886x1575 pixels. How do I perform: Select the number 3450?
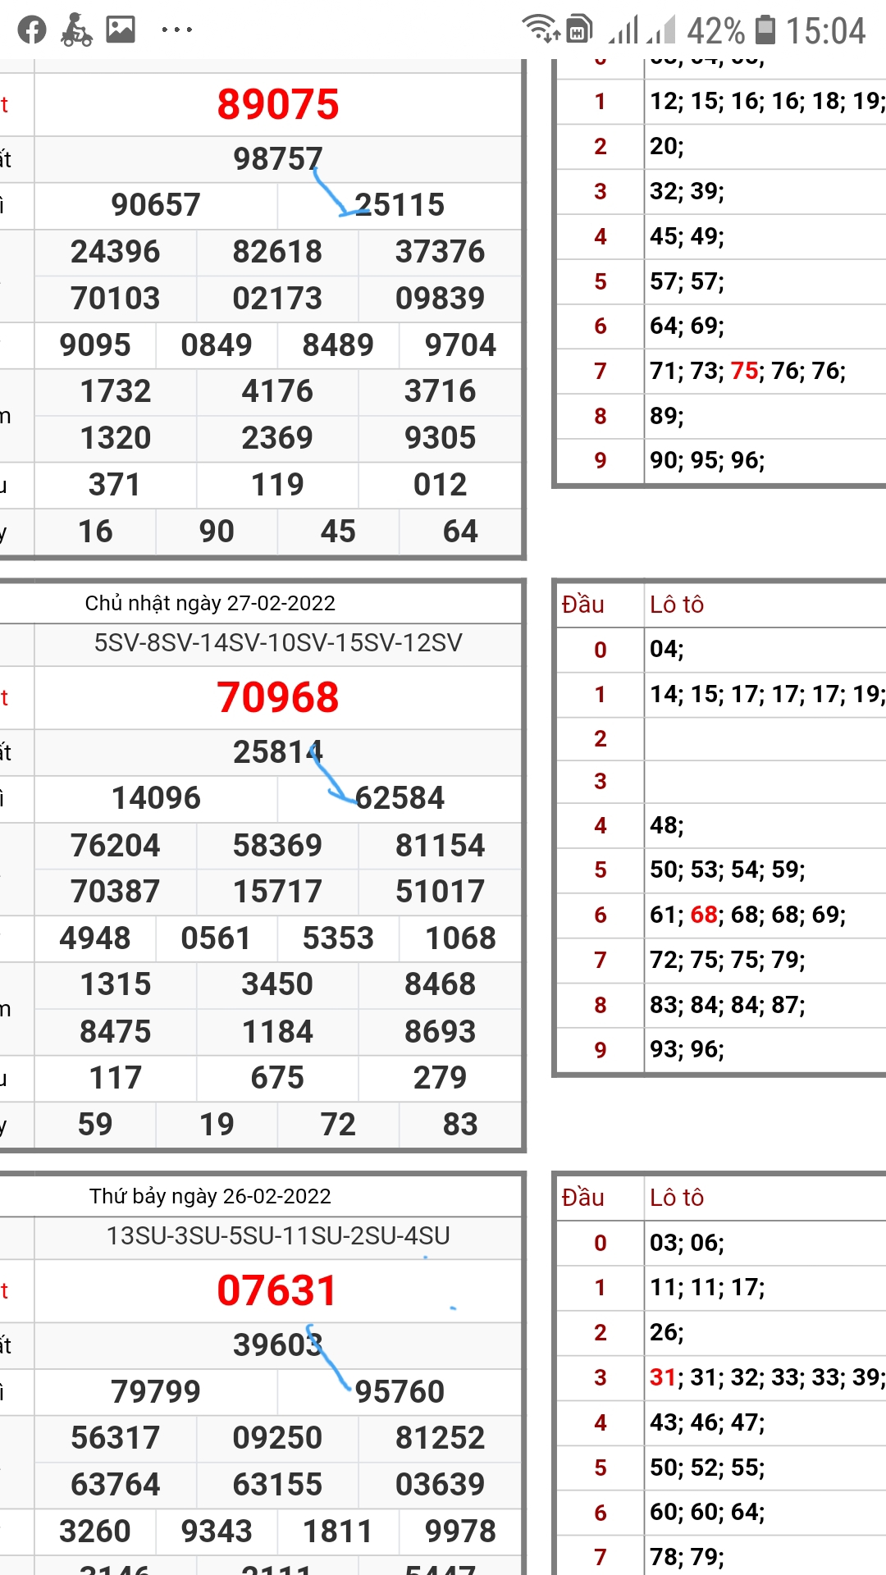click(278, 984)
